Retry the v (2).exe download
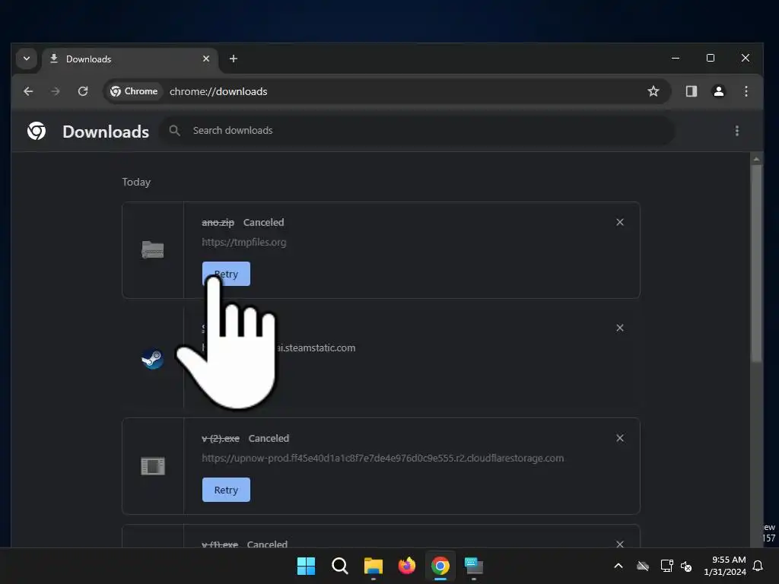The image size is (779, 584). [226, 490]
